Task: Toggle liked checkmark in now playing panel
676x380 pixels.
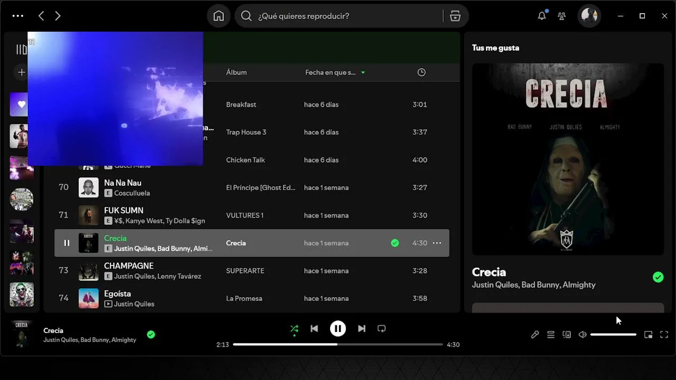Action: 658,277
